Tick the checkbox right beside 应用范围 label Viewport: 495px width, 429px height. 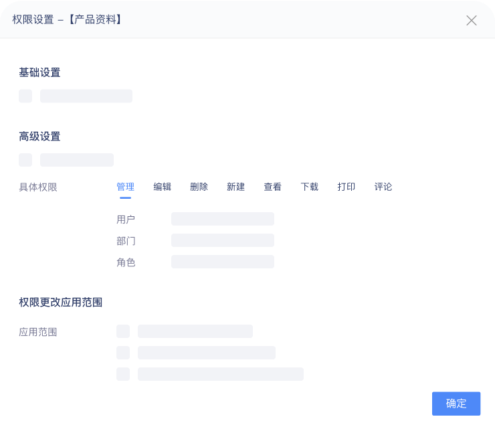click(x=123, y=331)
